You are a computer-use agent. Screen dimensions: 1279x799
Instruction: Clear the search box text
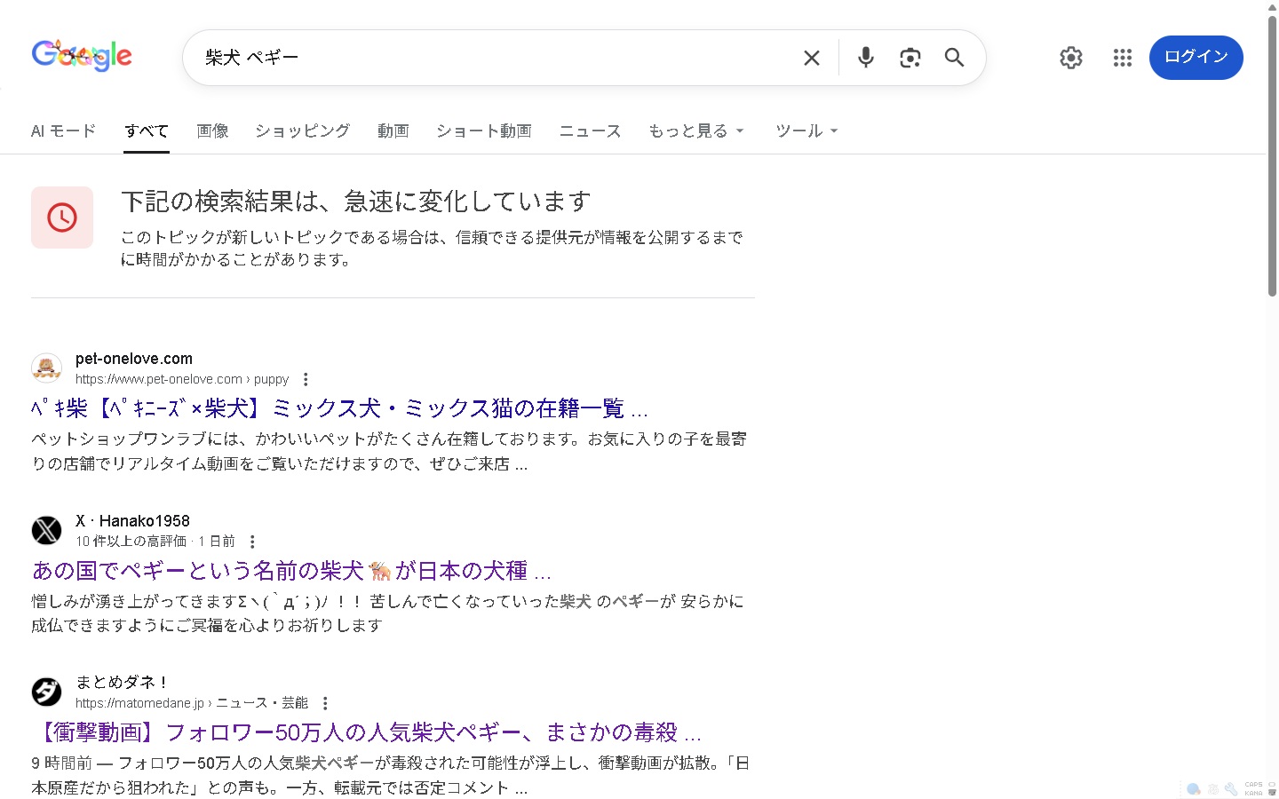(x=811, y=58)
